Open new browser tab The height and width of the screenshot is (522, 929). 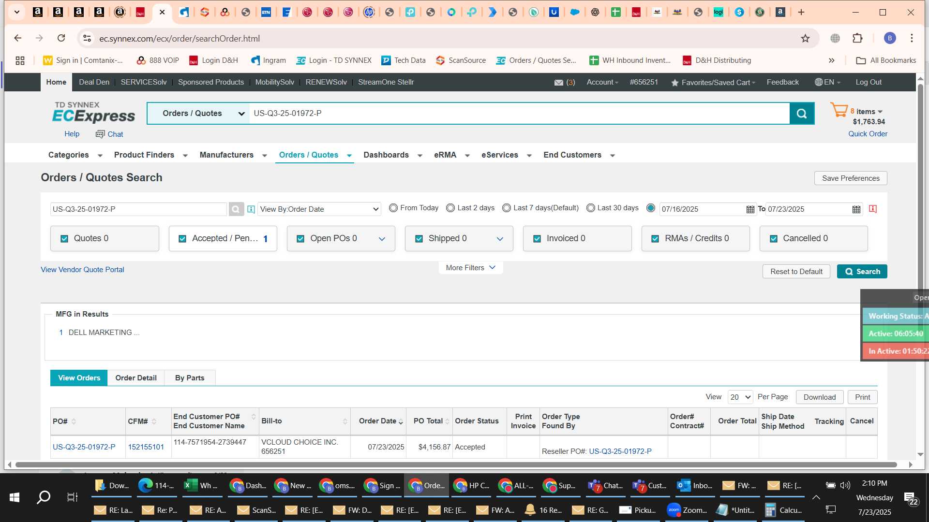point(801,12)
